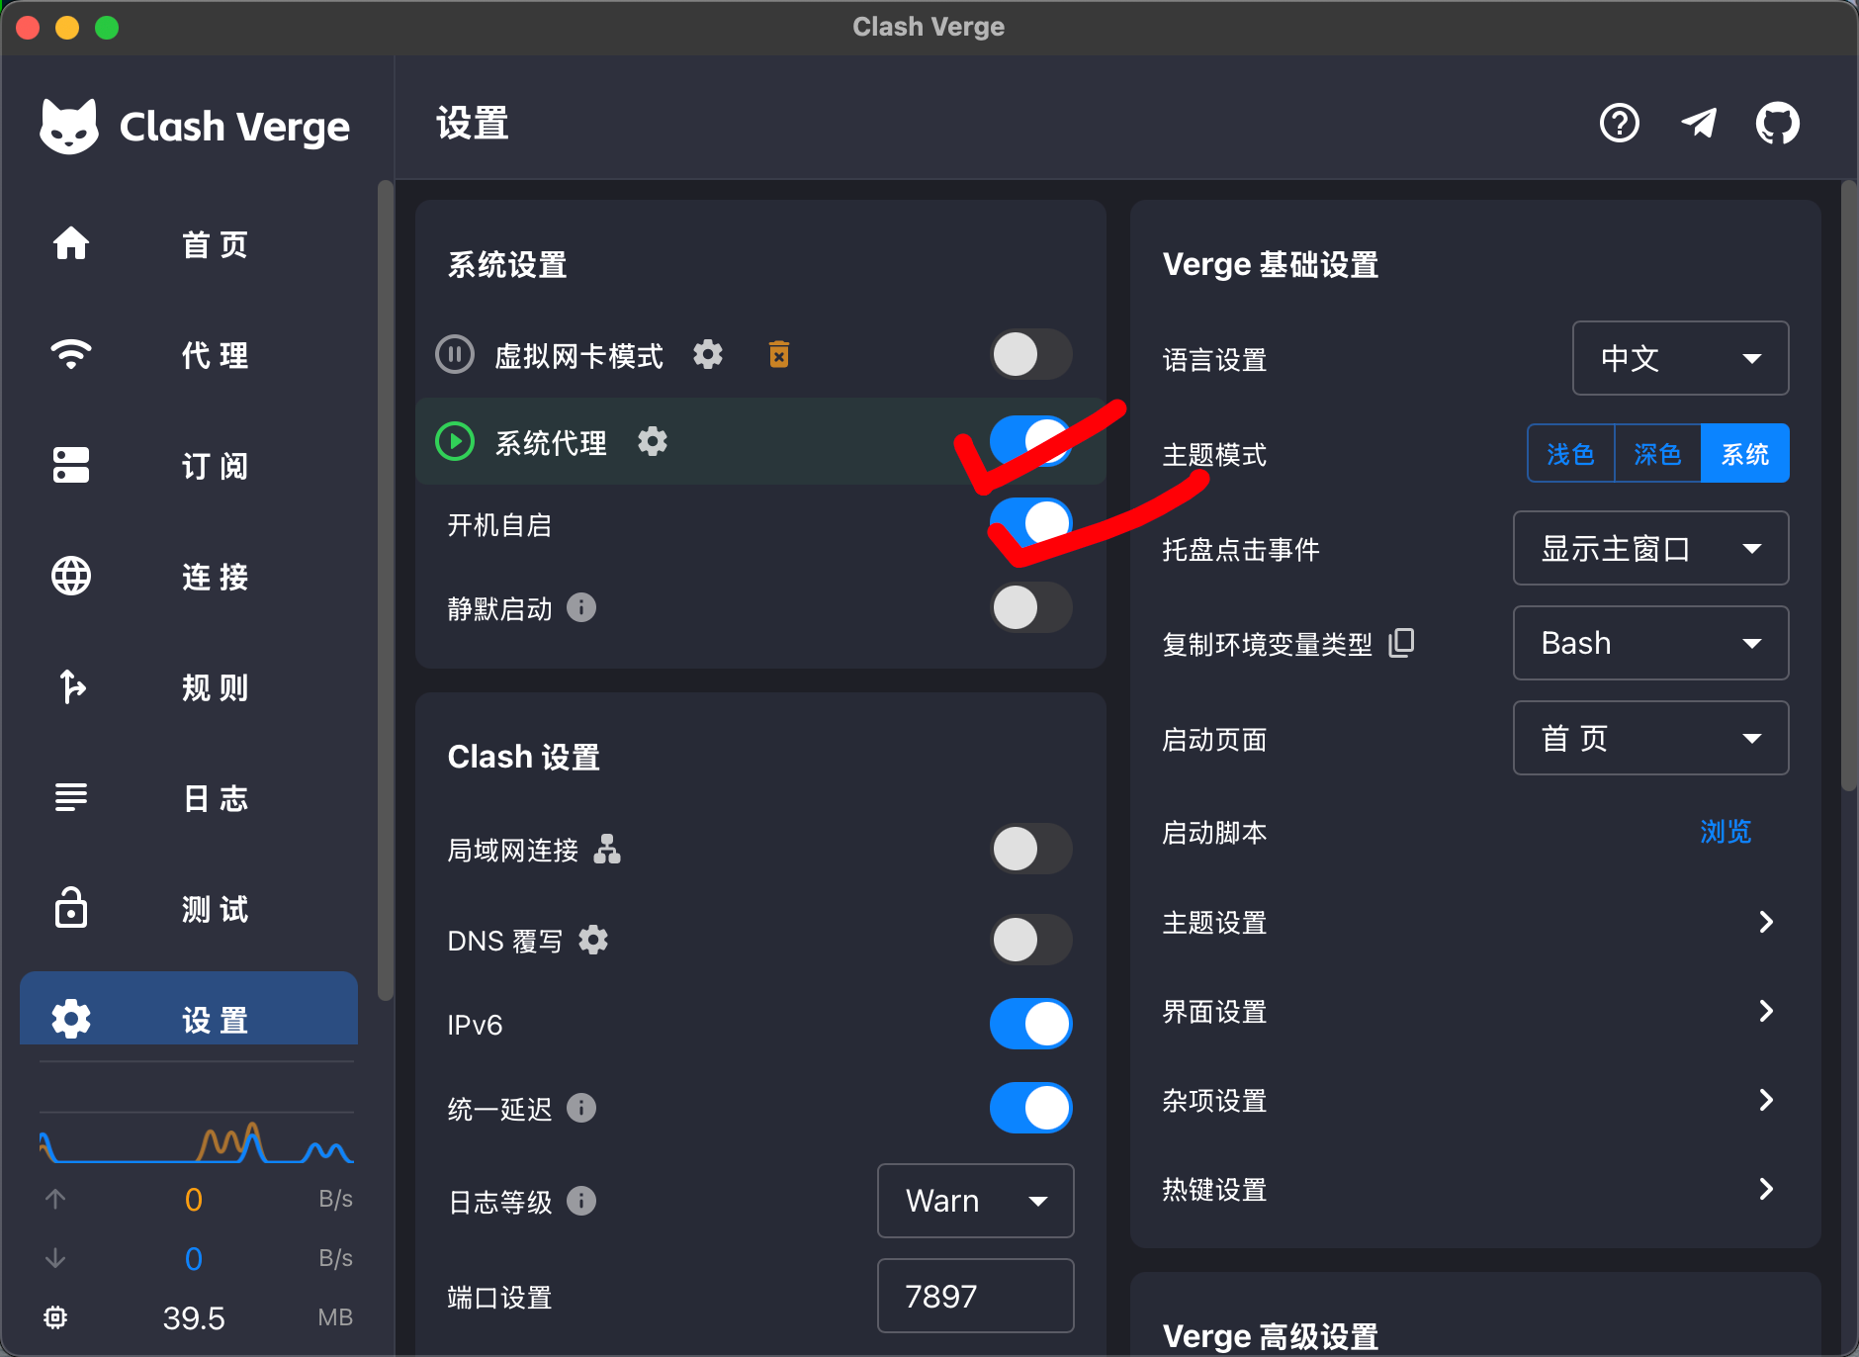Viewport: 1859px width, 1357px height.
Task: Disable the 统一延迟 switch
Action: coord(1031,1108)
